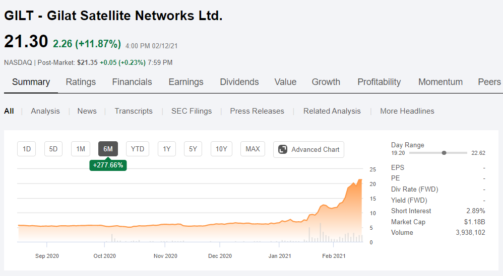503x276 pixels.
Task: Click the tallest volume bar in late January
Action: click(320, 232)
